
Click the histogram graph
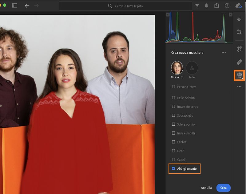(199, 28)
